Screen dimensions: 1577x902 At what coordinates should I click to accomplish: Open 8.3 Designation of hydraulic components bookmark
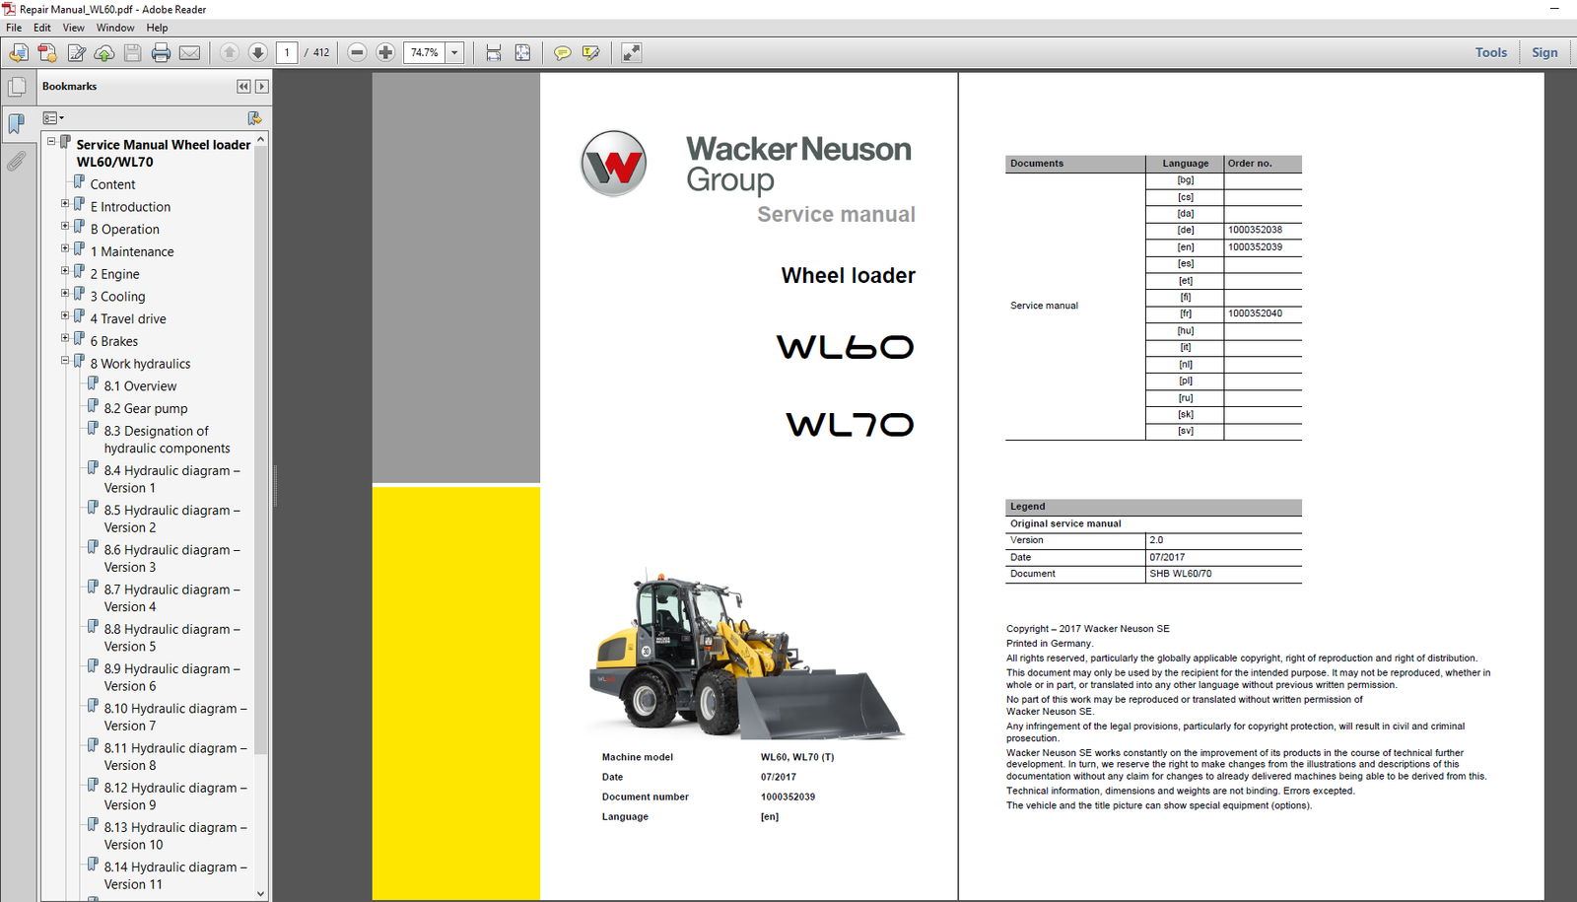coord(167,440)
